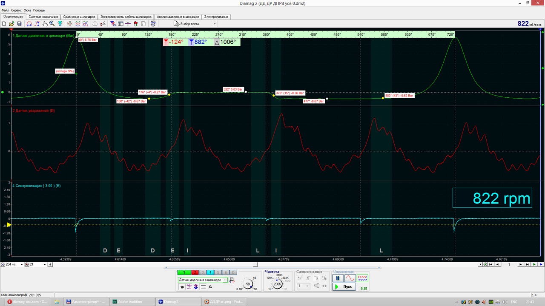Create a new file with the blank page icon
This screenshot has width=545, height=306.
click(4, 24)
